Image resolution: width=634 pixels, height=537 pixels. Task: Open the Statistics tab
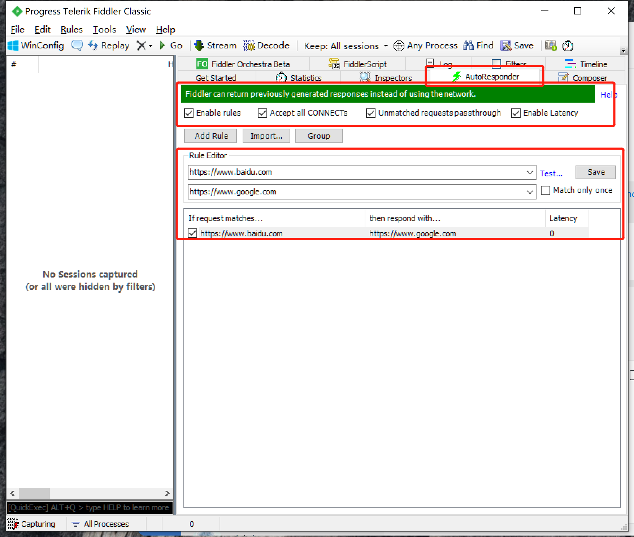pos(299,78)
